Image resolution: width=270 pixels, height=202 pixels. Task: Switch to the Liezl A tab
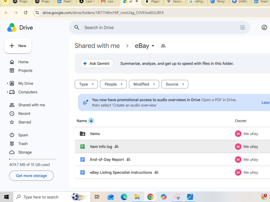tap(87, 2)
